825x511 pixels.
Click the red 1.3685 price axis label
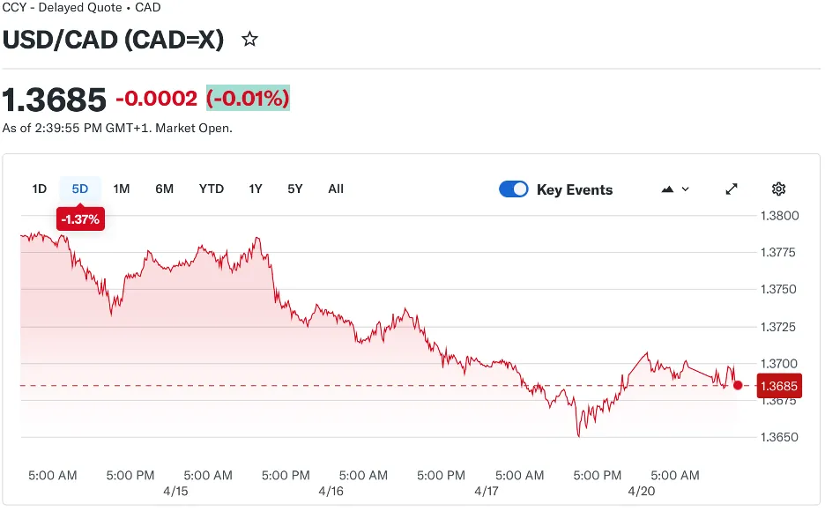(x=779, y=386)
